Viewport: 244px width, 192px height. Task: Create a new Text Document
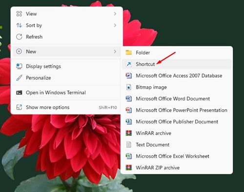(177, 145)
